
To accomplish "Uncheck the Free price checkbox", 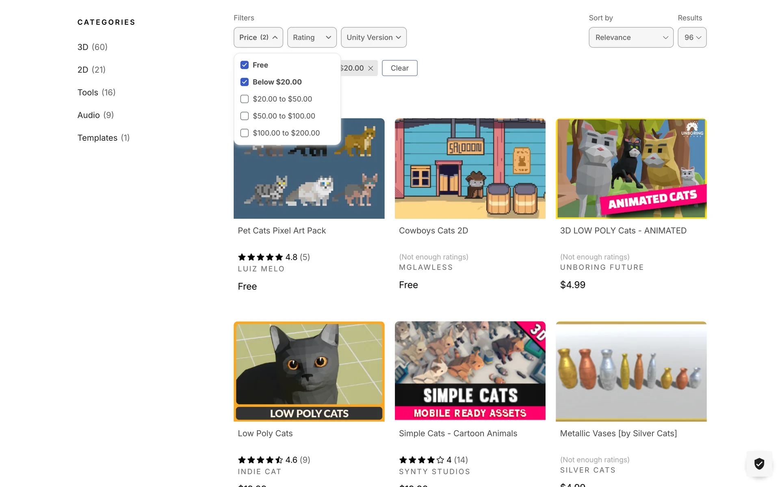I will [x=245, y=65].
